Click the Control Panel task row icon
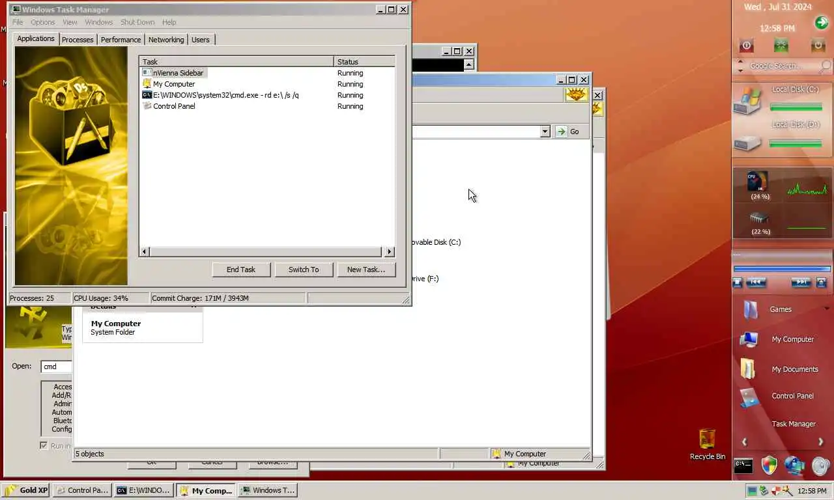 point(147,106)
